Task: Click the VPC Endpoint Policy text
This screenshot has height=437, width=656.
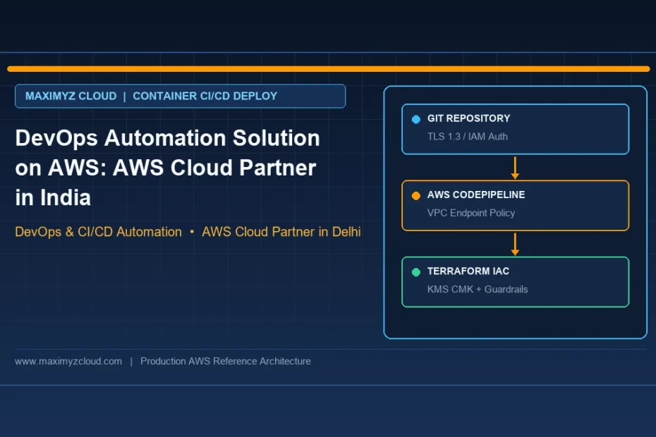Action: coord(471,213)
